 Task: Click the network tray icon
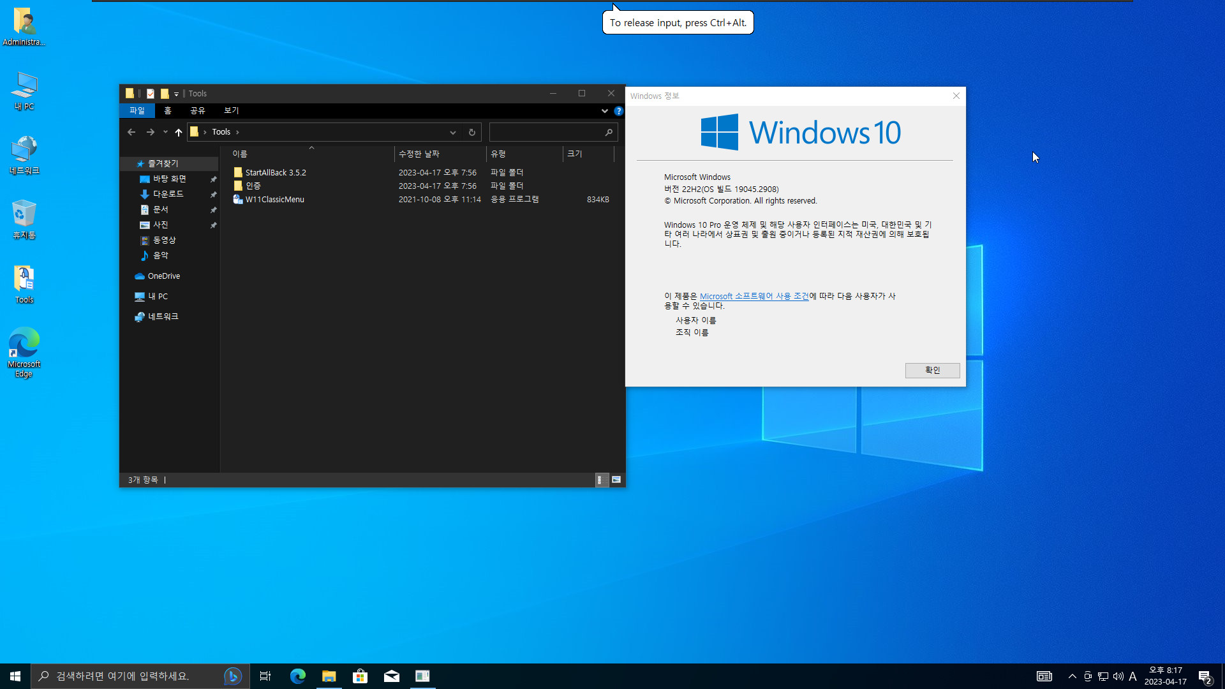[x=1103, y=676]
